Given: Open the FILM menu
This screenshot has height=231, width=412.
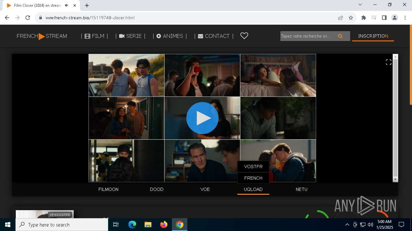Looking at the screenshot, I should pos(95,36).
